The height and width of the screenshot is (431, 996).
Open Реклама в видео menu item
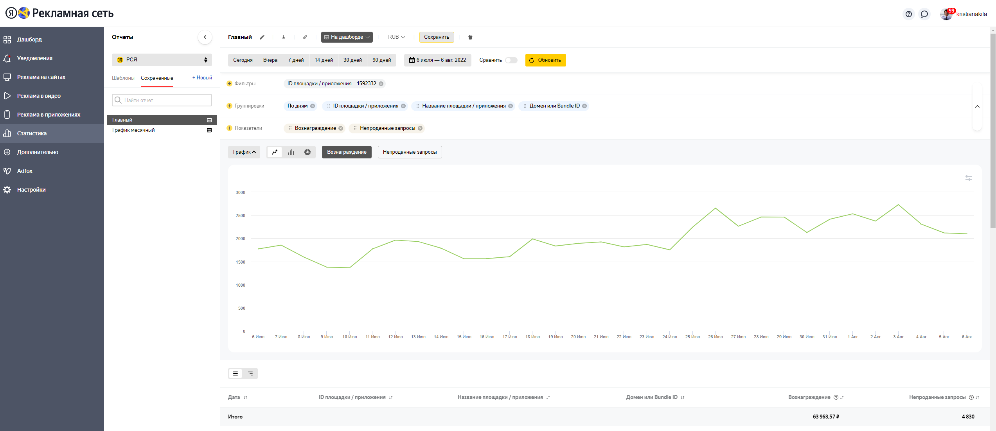click(39, 96)
